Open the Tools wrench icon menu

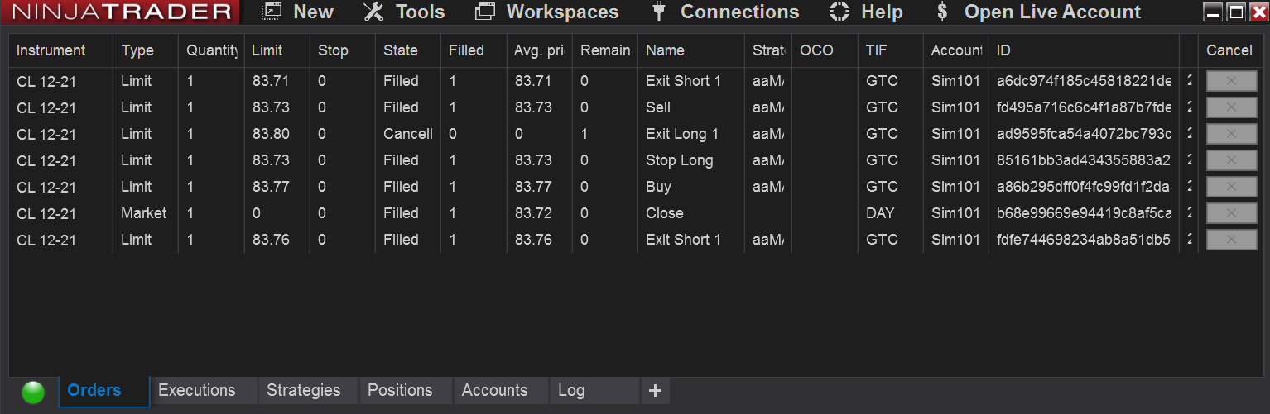(x=373, y=12)
